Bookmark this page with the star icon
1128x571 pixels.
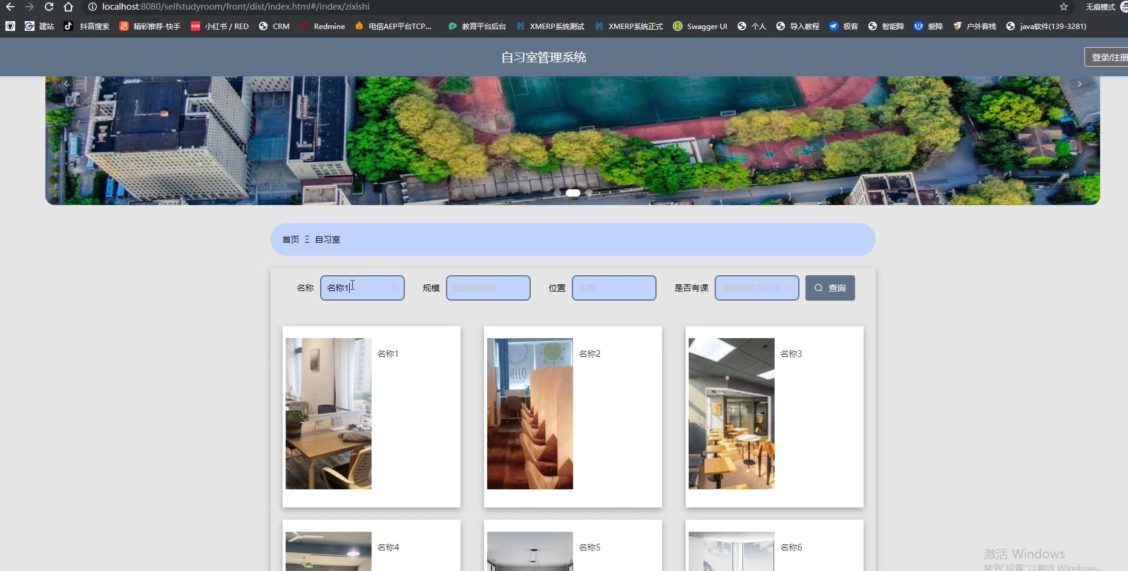point(1063,7)
